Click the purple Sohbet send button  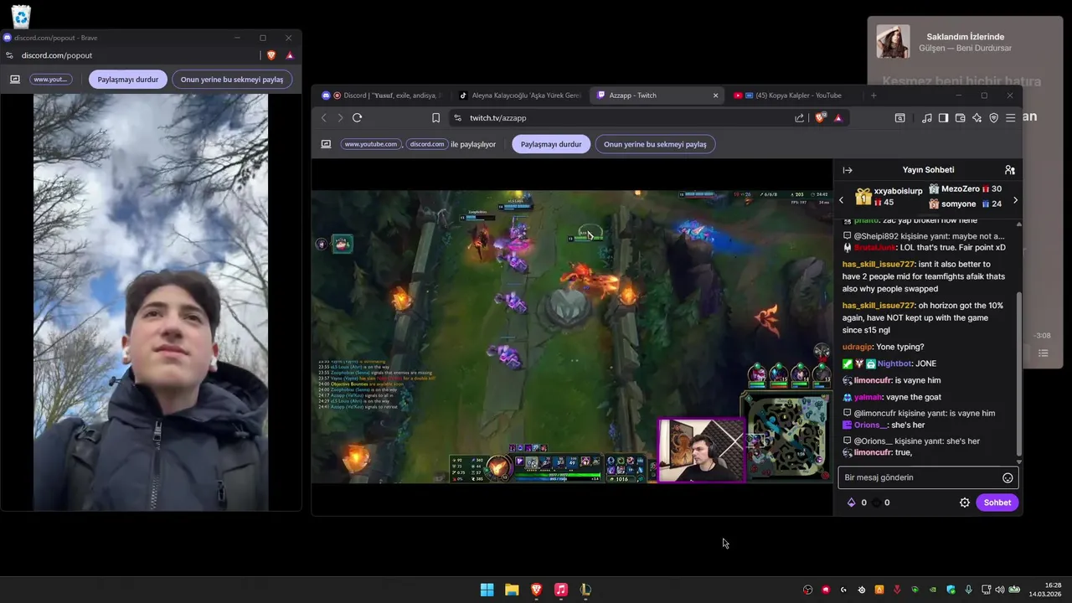[997, 502]
